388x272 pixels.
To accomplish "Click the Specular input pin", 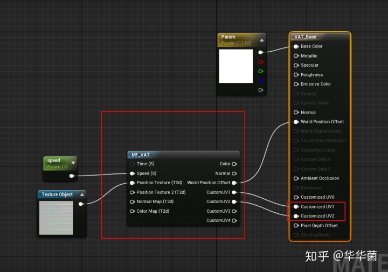I will coord(296,65).
